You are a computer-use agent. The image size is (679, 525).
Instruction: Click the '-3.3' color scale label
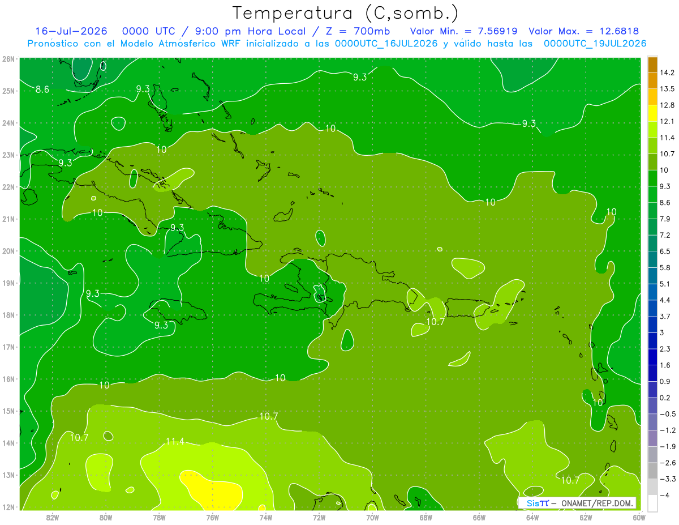pyautogui.click(x=667, y=479)
